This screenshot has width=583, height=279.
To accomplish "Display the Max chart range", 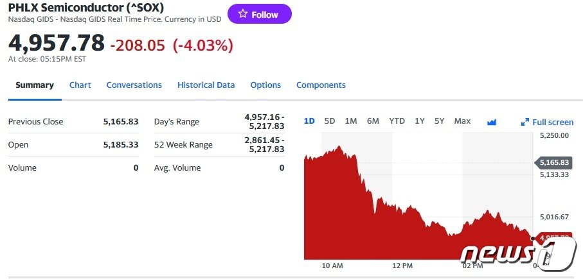I will point(462,121).
